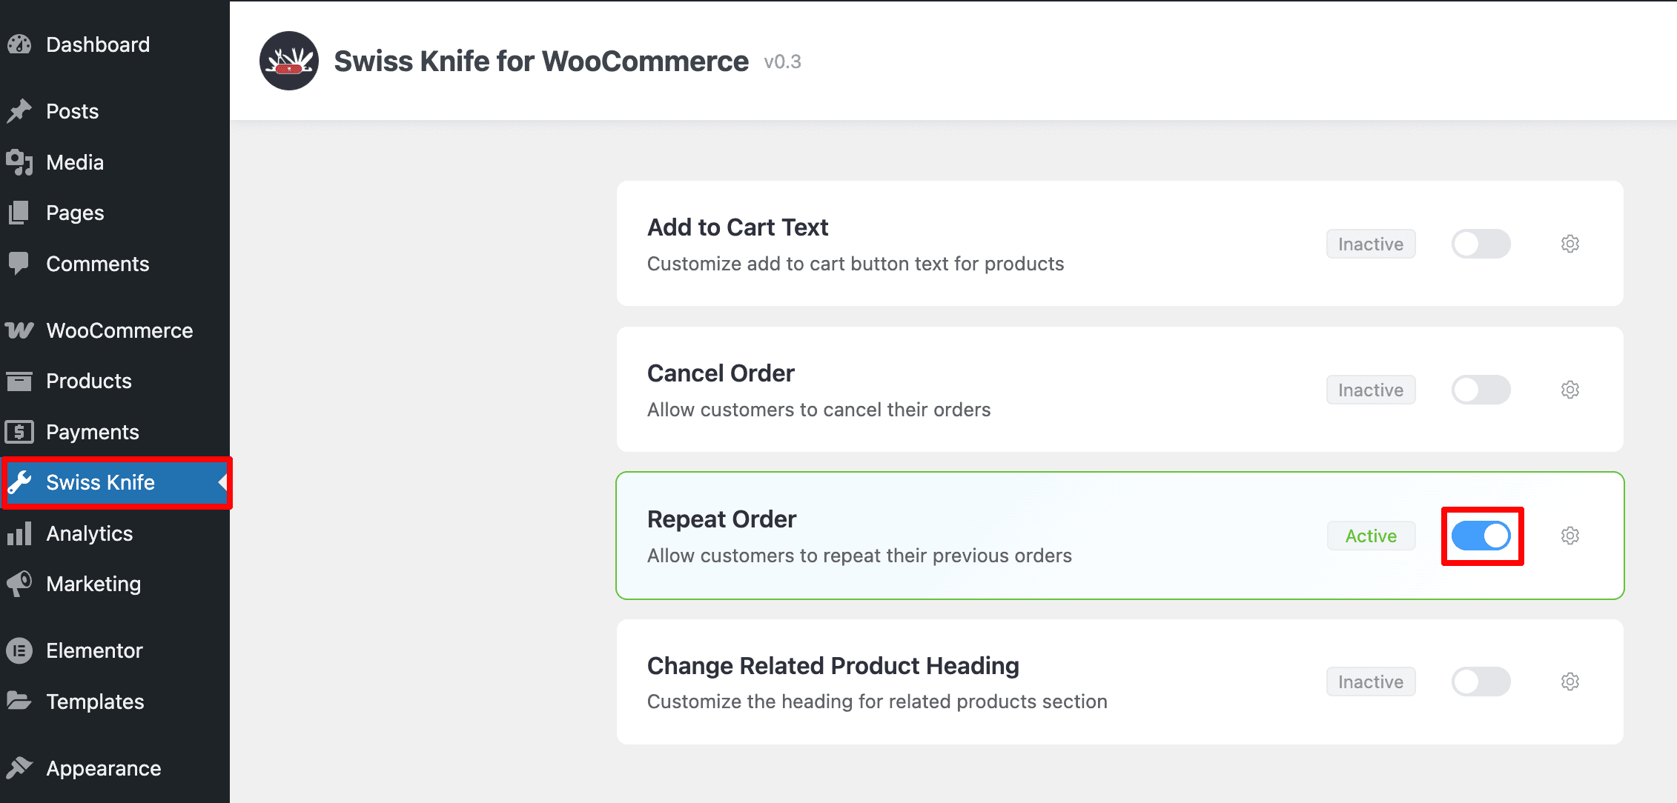1677x803 pixels.
Task: Enable Change Related Product Heading toggle
Action: pos(1481,682)
